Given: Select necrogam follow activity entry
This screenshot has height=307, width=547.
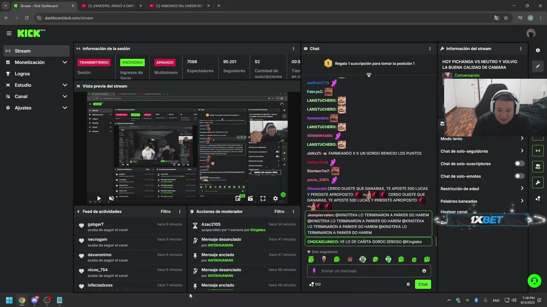Looking at the screenshot, I should [130, 242].
